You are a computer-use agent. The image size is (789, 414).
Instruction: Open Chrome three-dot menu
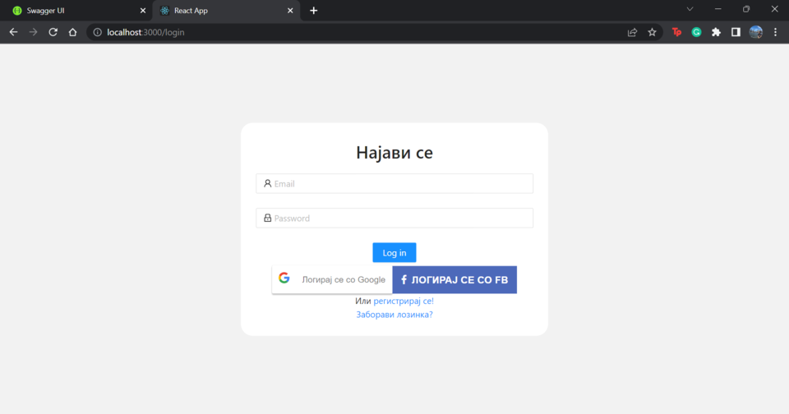(775, 32)
